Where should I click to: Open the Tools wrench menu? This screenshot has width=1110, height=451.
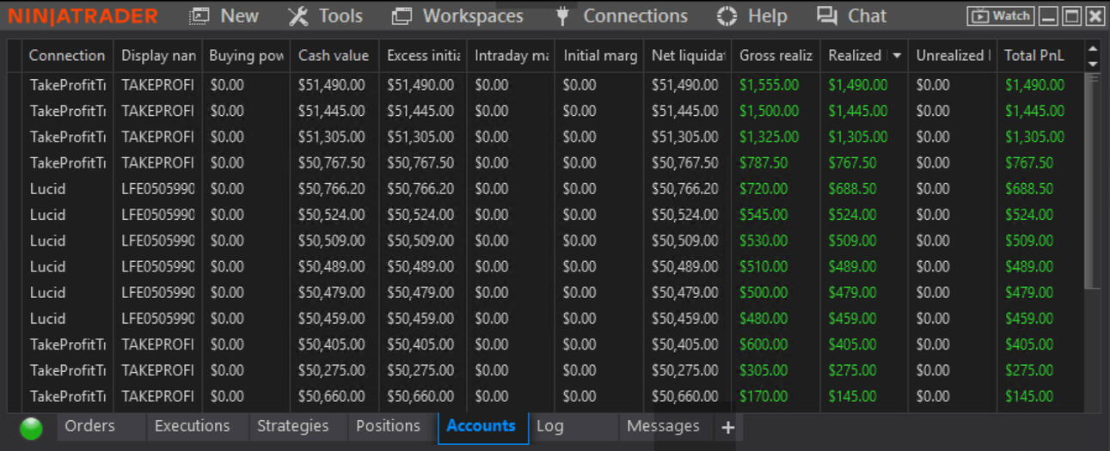coord(298,15)
